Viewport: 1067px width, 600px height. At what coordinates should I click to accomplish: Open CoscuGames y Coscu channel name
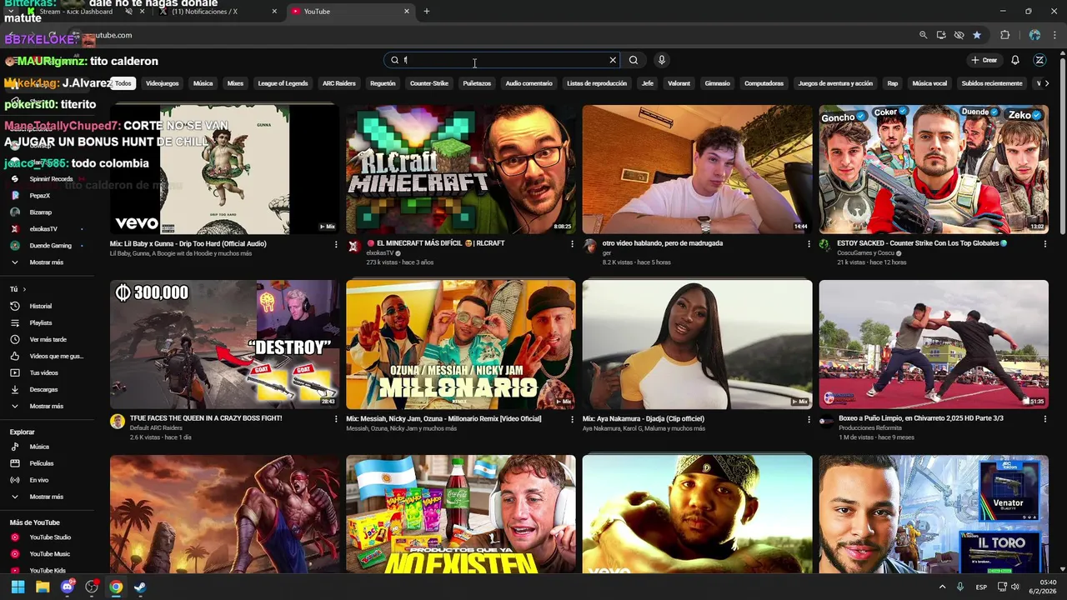868,252
